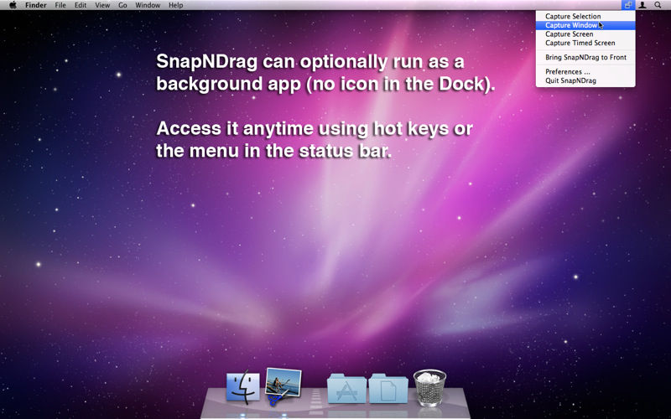Open the Window menu
671x419 pixels.
tap(148, 5)
